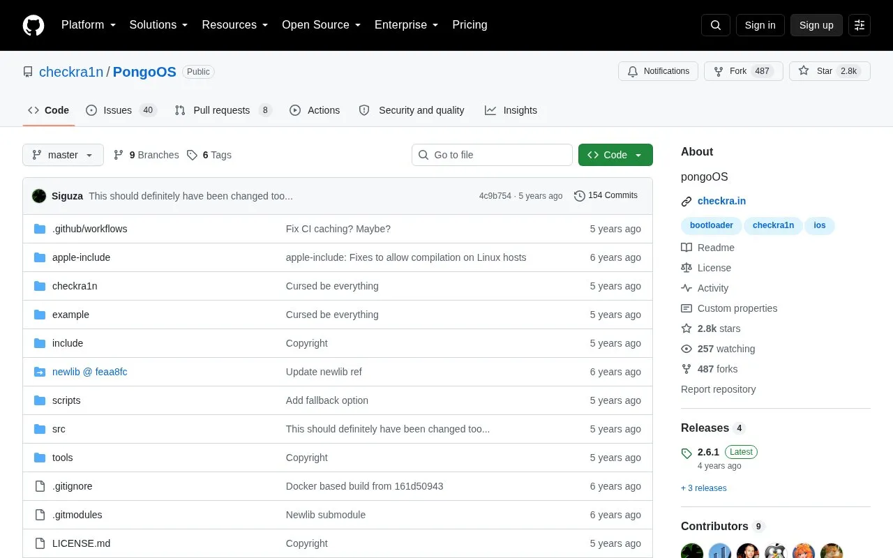Screen dimensions: 893x558
Task: Open the 154 Commits history link
Action: (606, 196)
